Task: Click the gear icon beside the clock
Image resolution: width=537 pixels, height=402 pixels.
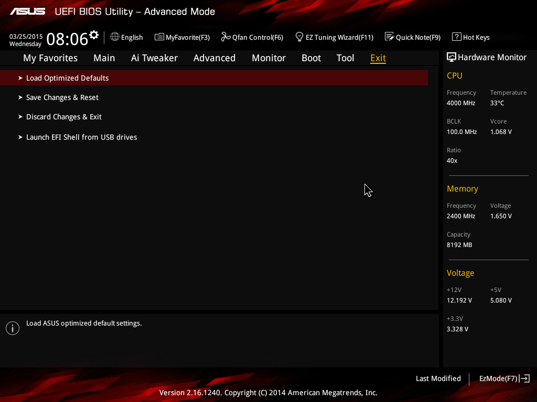Action: pyautogui.click(x=93, y=35)
